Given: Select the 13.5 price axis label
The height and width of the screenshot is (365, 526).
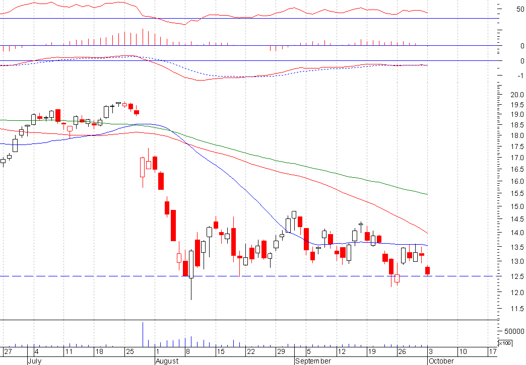Looking at the screenshot, I should [517, 247].
